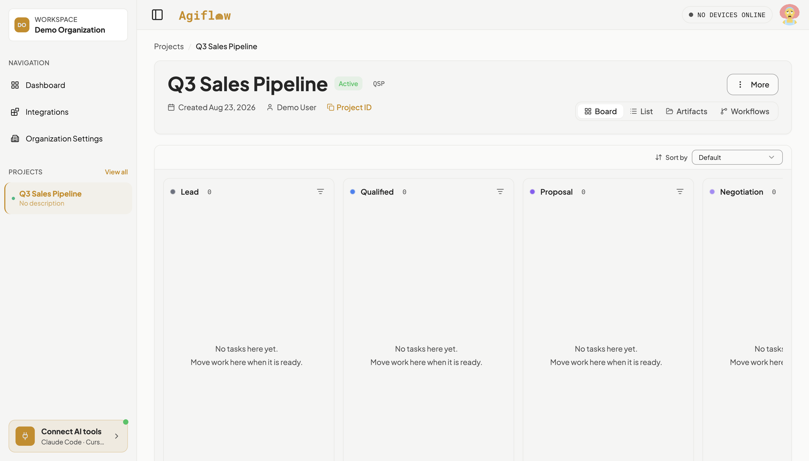Go to Dashboard in navigation

68,85
